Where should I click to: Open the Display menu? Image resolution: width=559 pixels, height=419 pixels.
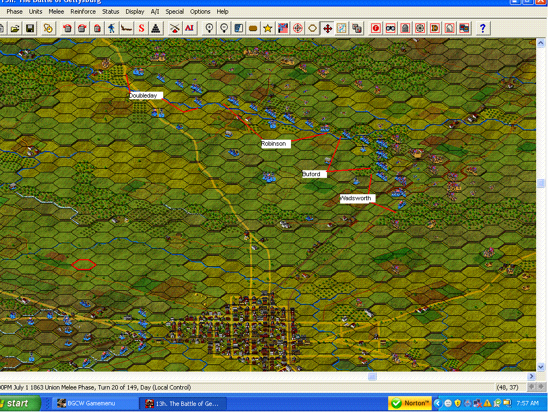tap(135, 11)
